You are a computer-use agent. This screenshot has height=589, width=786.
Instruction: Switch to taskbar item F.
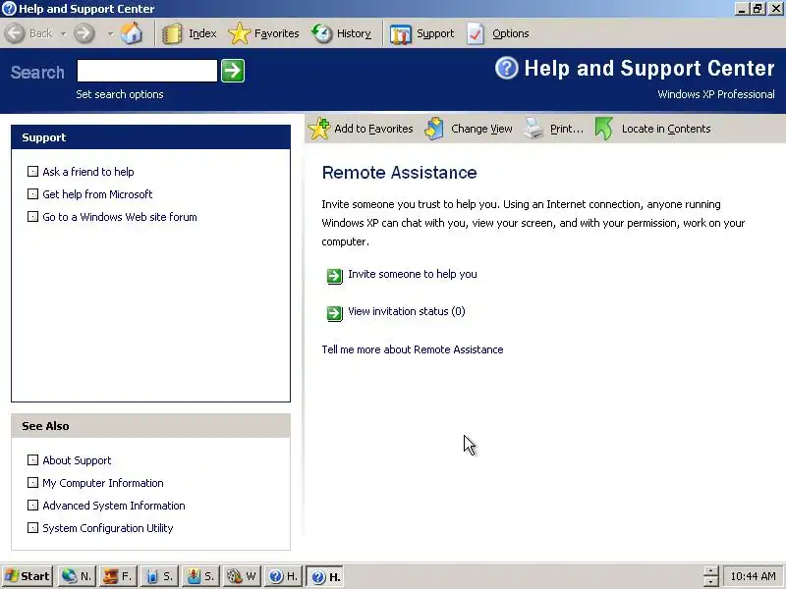(x=118, y=576)
